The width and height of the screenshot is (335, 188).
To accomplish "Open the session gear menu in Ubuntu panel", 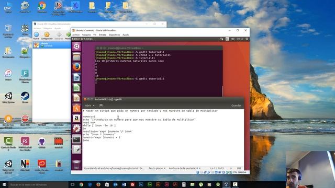I will coord(247,39).
